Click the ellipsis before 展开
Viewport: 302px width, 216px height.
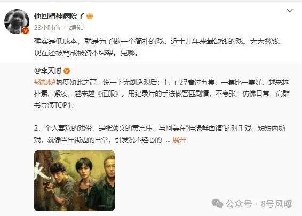pos(168,140)
